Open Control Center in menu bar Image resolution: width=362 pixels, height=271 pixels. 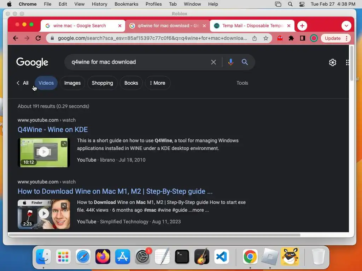pos(302,4)
